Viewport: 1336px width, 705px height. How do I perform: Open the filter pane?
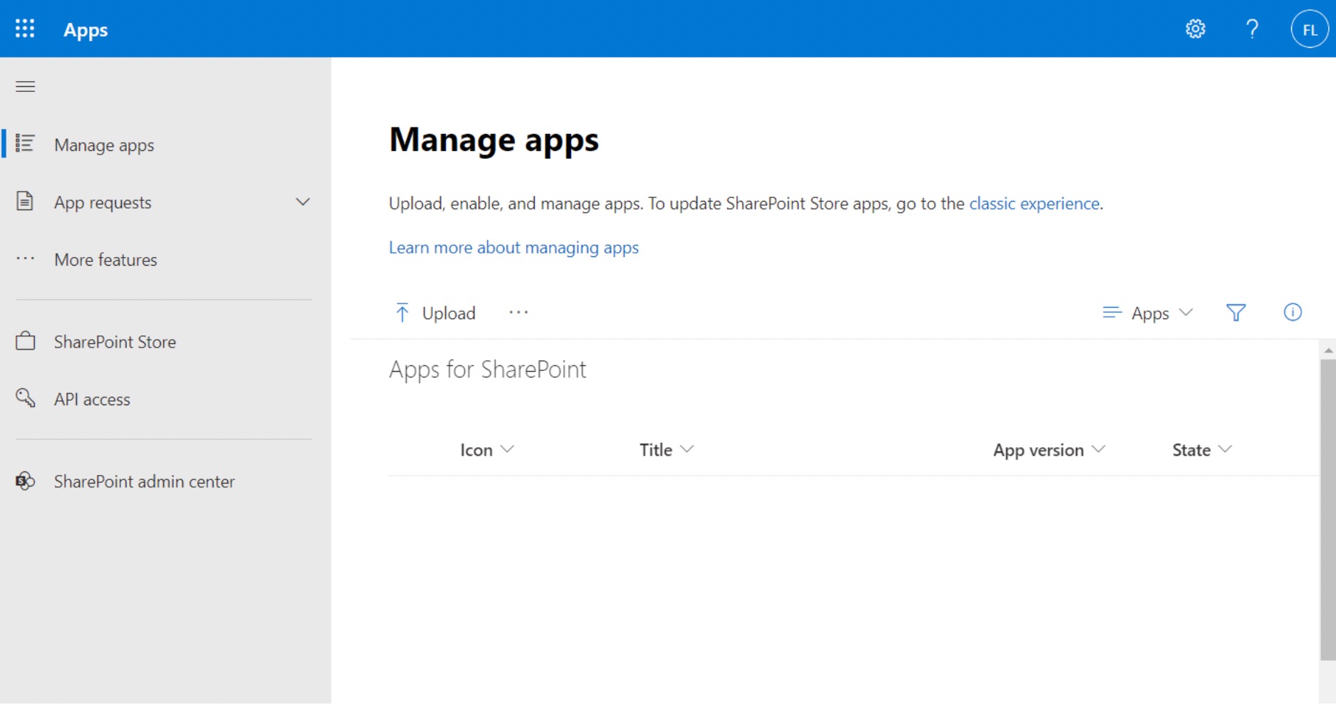1236,313
